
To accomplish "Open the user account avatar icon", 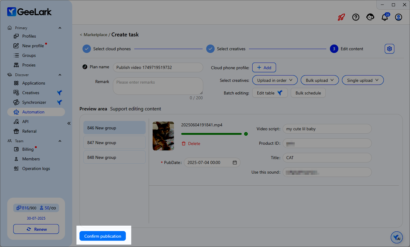I will pos(399,17).
